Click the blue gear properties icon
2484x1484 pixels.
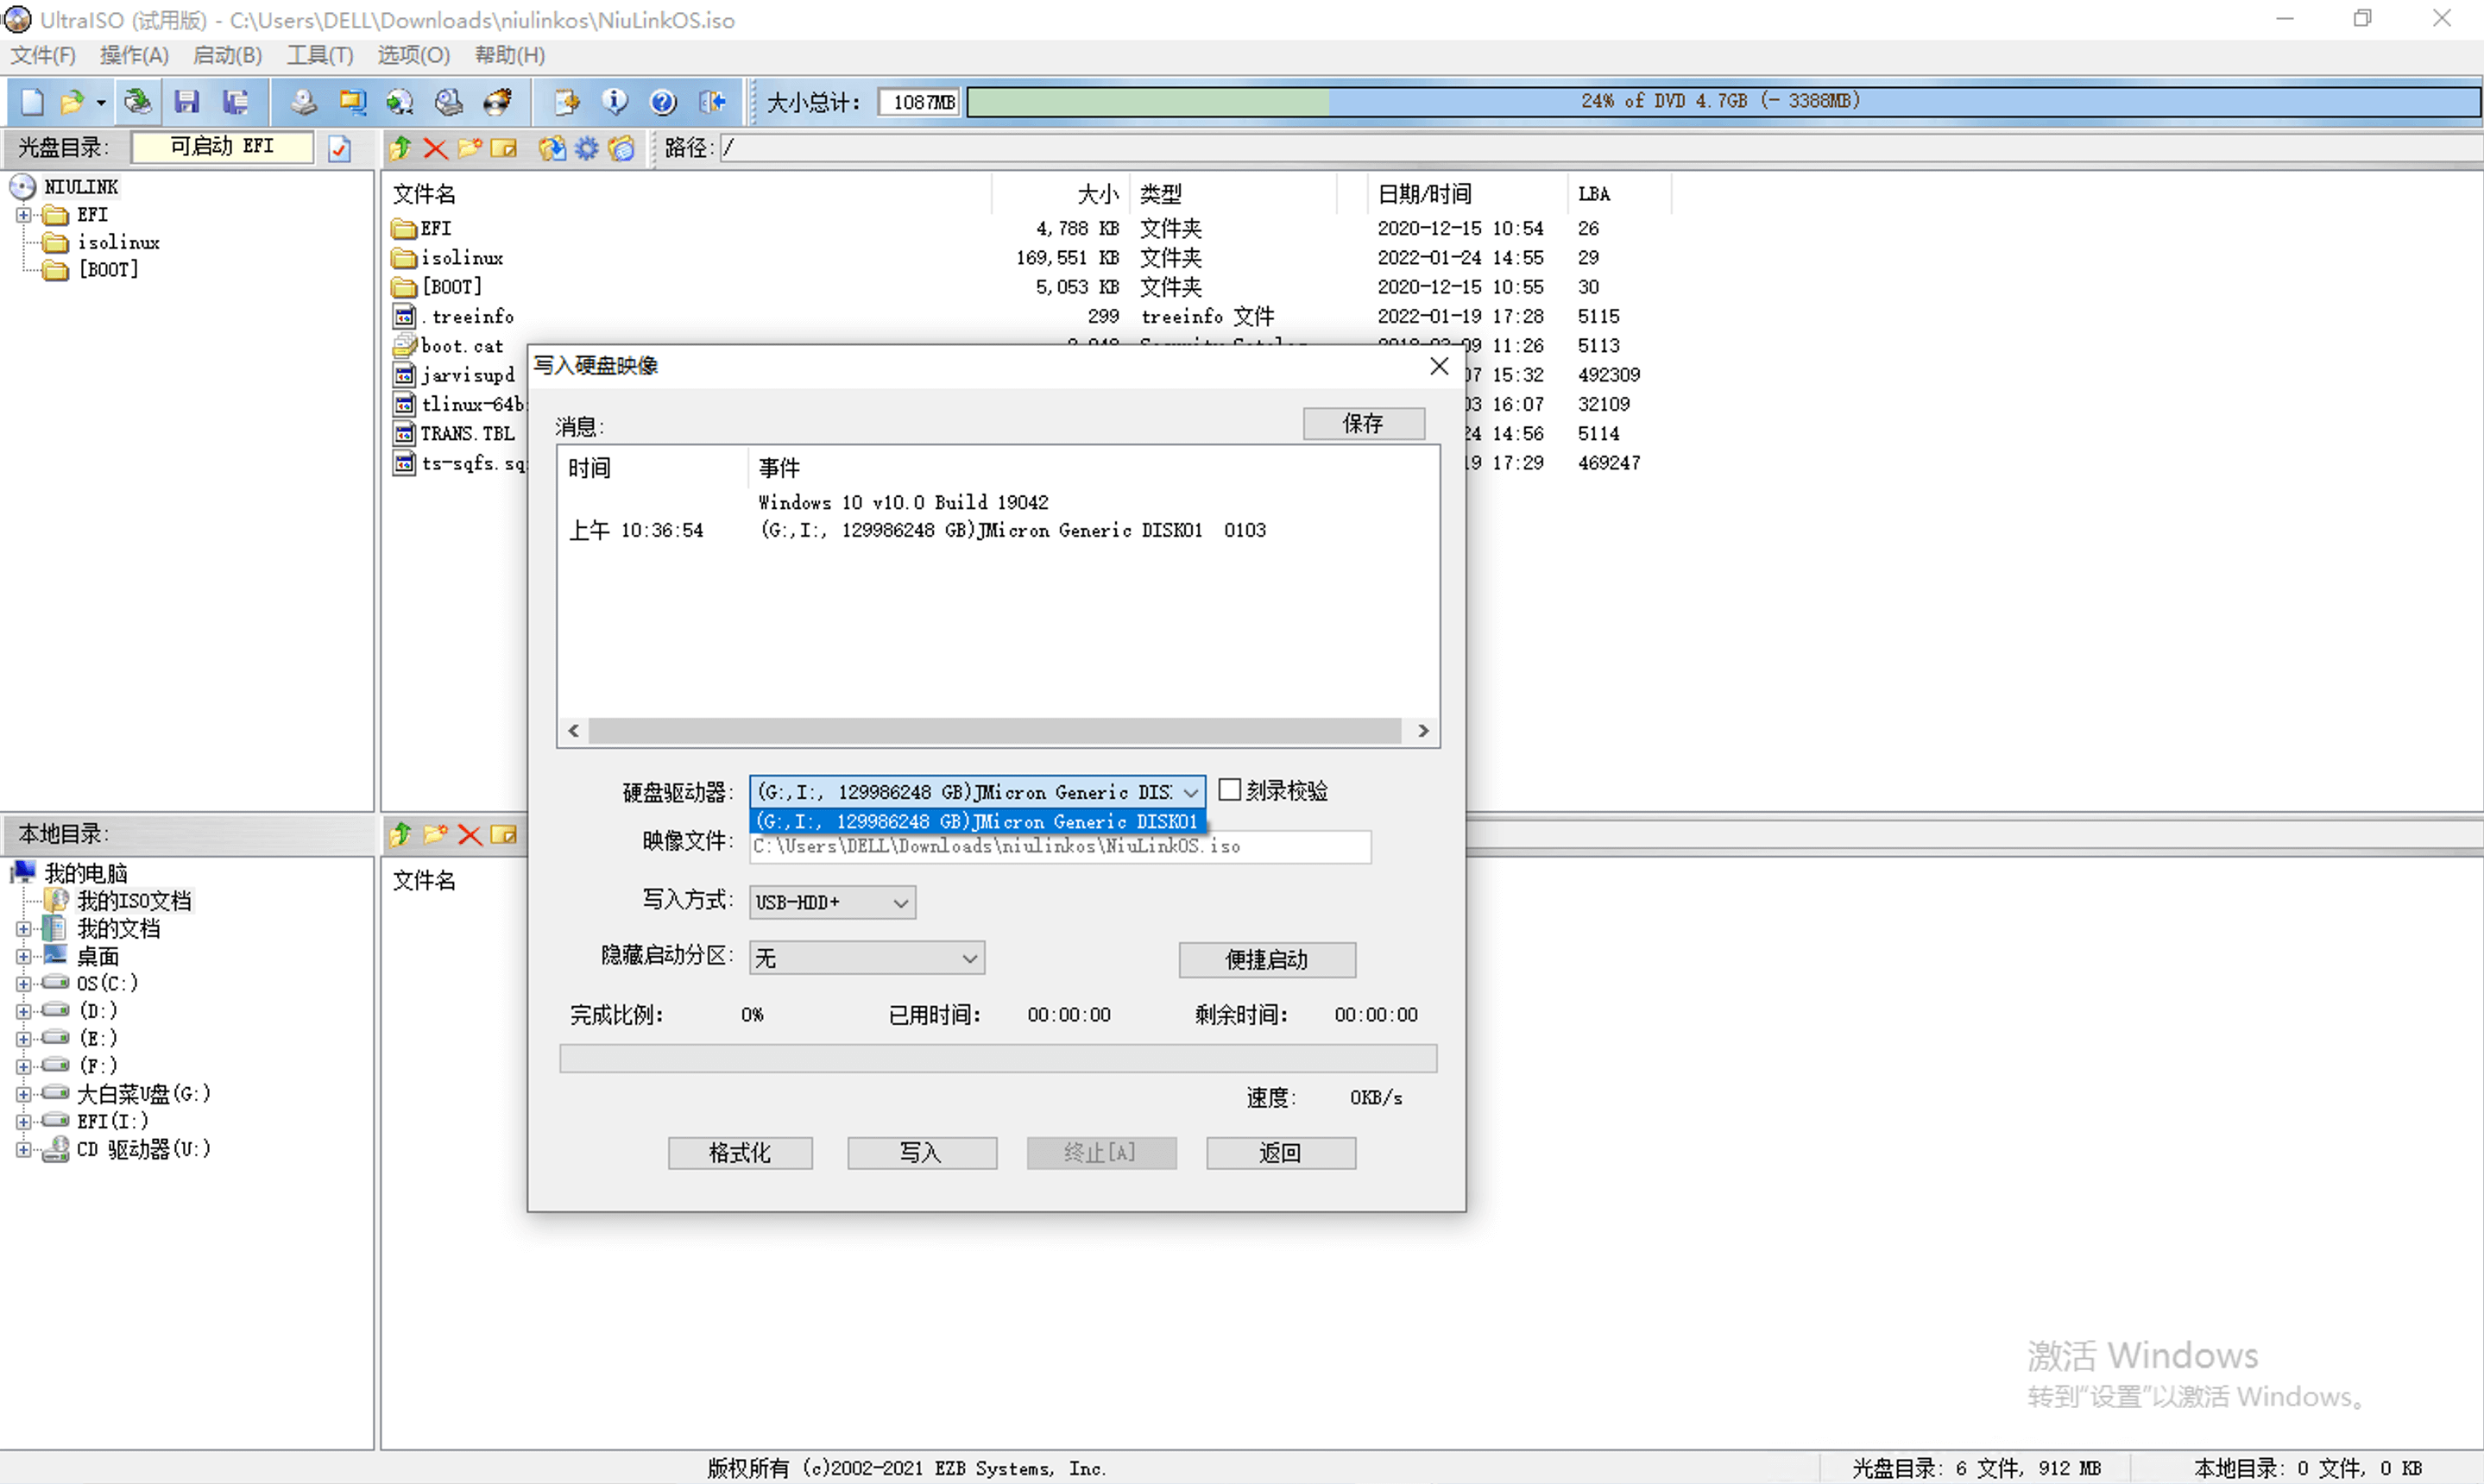tap(587, 148)
